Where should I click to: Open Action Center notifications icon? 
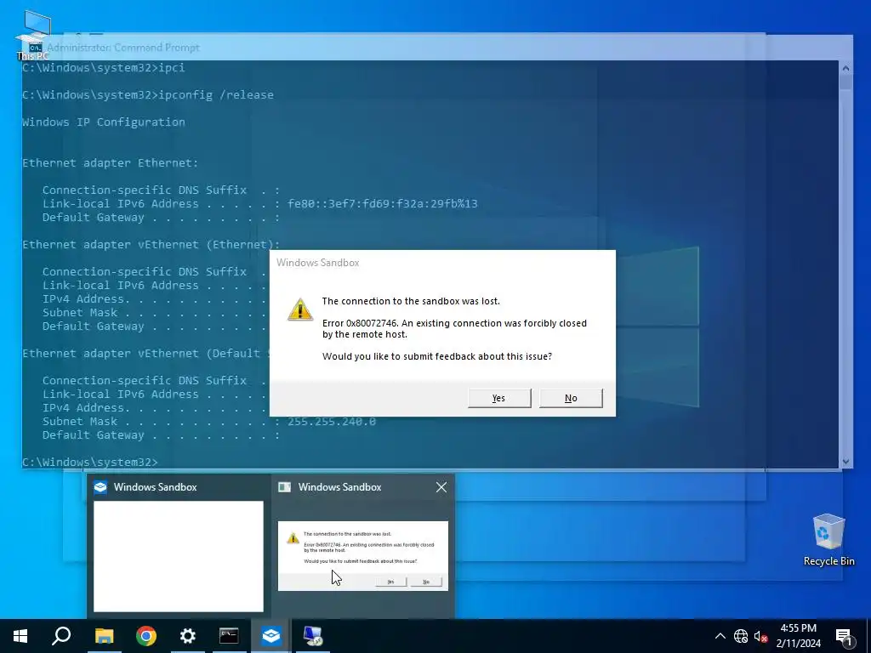(845, 636)
